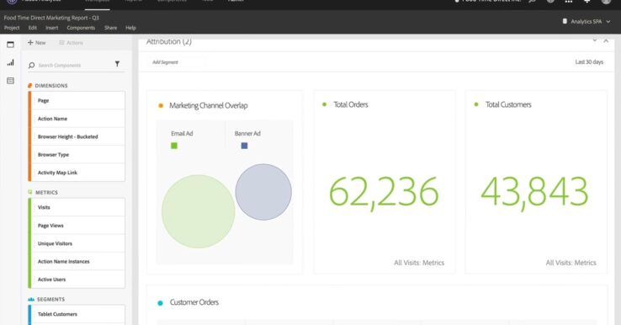
Task: Open the Insert menu
Action: [52, 28]
